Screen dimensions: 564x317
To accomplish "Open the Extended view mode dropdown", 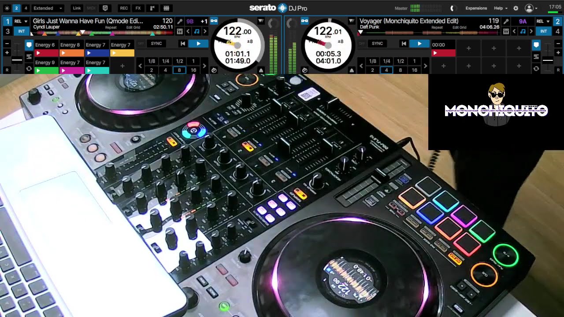I will (48, 8).
